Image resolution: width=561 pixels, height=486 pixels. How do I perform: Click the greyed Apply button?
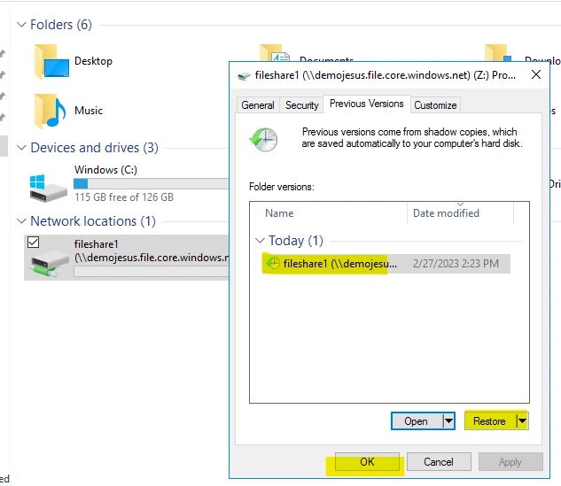[x=510, y=462]
